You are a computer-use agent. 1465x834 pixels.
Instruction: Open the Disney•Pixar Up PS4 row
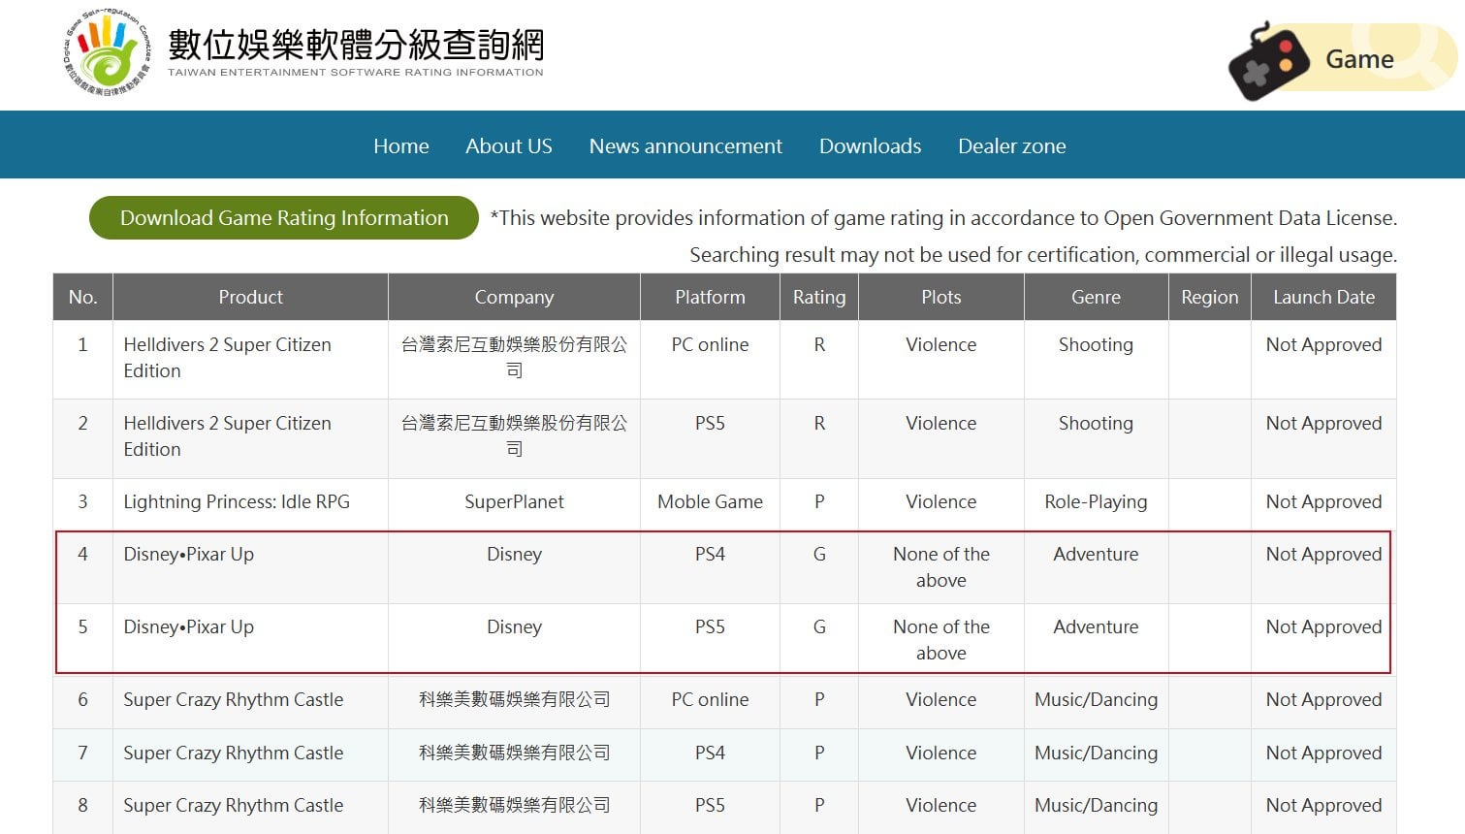[189, 555]
